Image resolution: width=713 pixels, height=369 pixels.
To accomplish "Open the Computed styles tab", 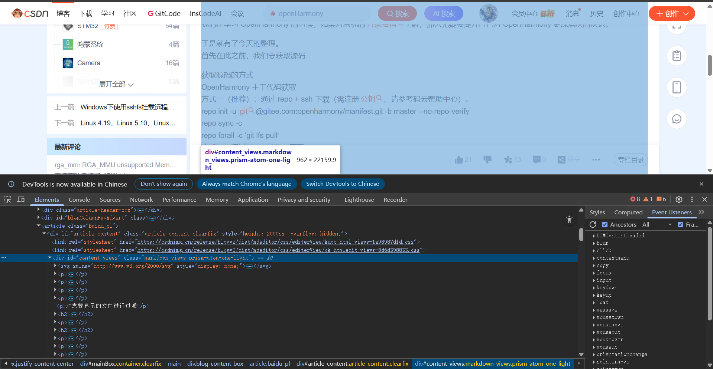I will pyautogui.click(x=628, y=212).
